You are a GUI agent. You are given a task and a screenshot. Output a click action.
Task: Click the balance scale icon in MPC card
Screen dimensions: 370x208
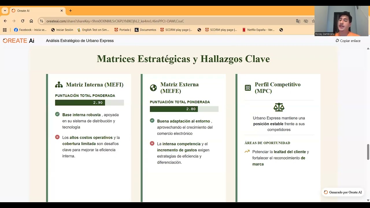[279, 107]
